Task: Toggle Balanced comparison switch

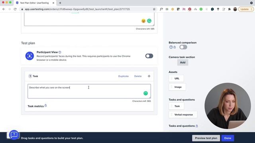Action: 183,47
